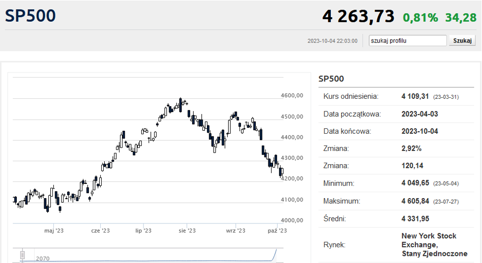Grab the left handle of the chart range navigator
Viewport: 482px width, 263px height.
22,255
